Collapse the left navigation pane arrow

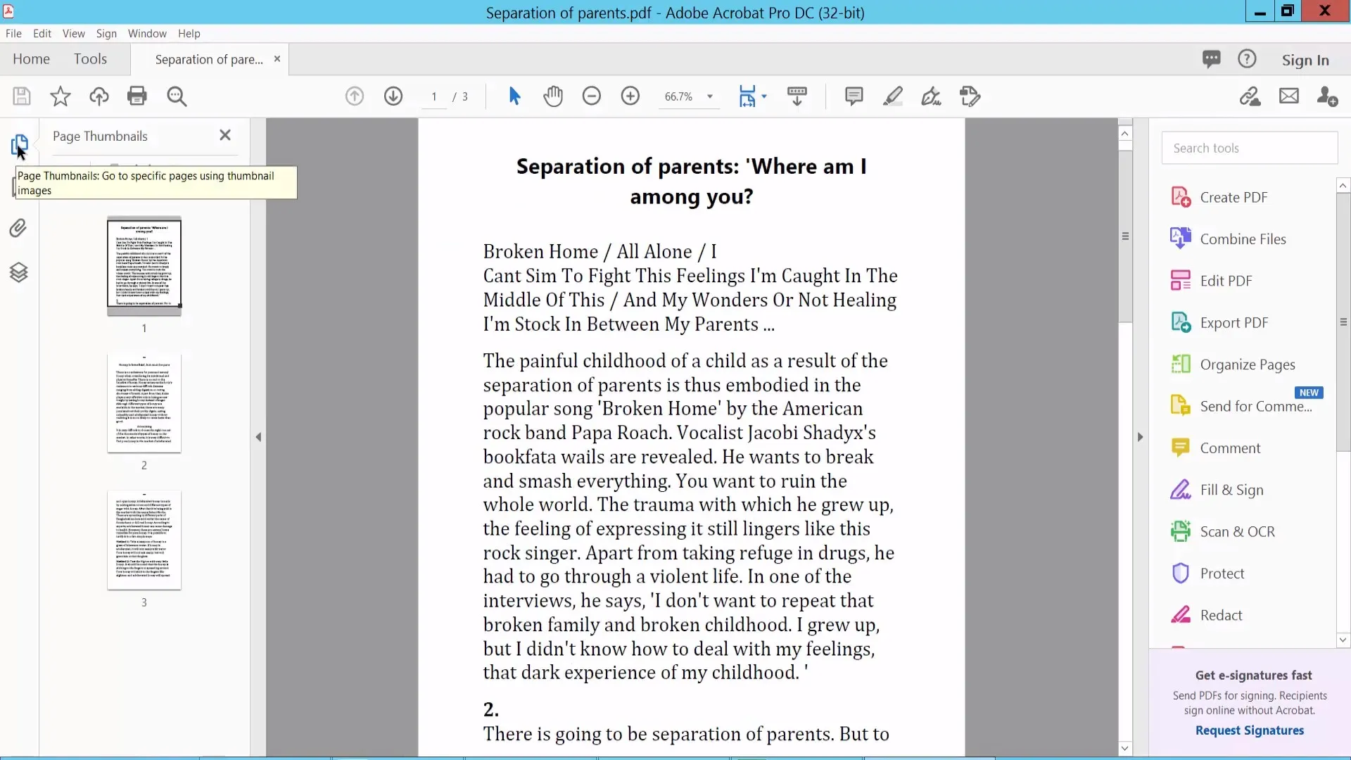(258, 437)
